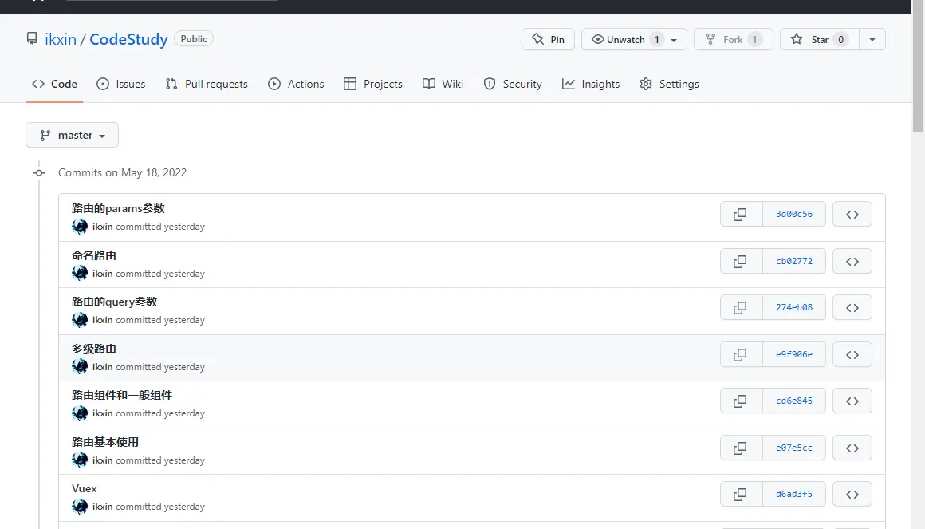Screen dimensions: 925x529
Task: Open commit hash cb02772
Action: coord(794,262)
